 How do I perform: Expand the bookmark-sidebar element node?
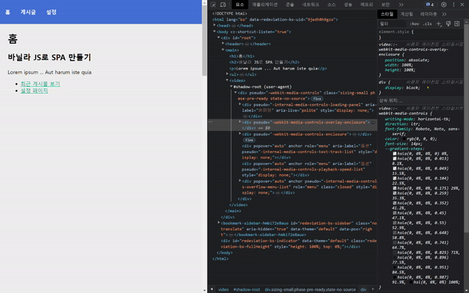tap(219, 223)
